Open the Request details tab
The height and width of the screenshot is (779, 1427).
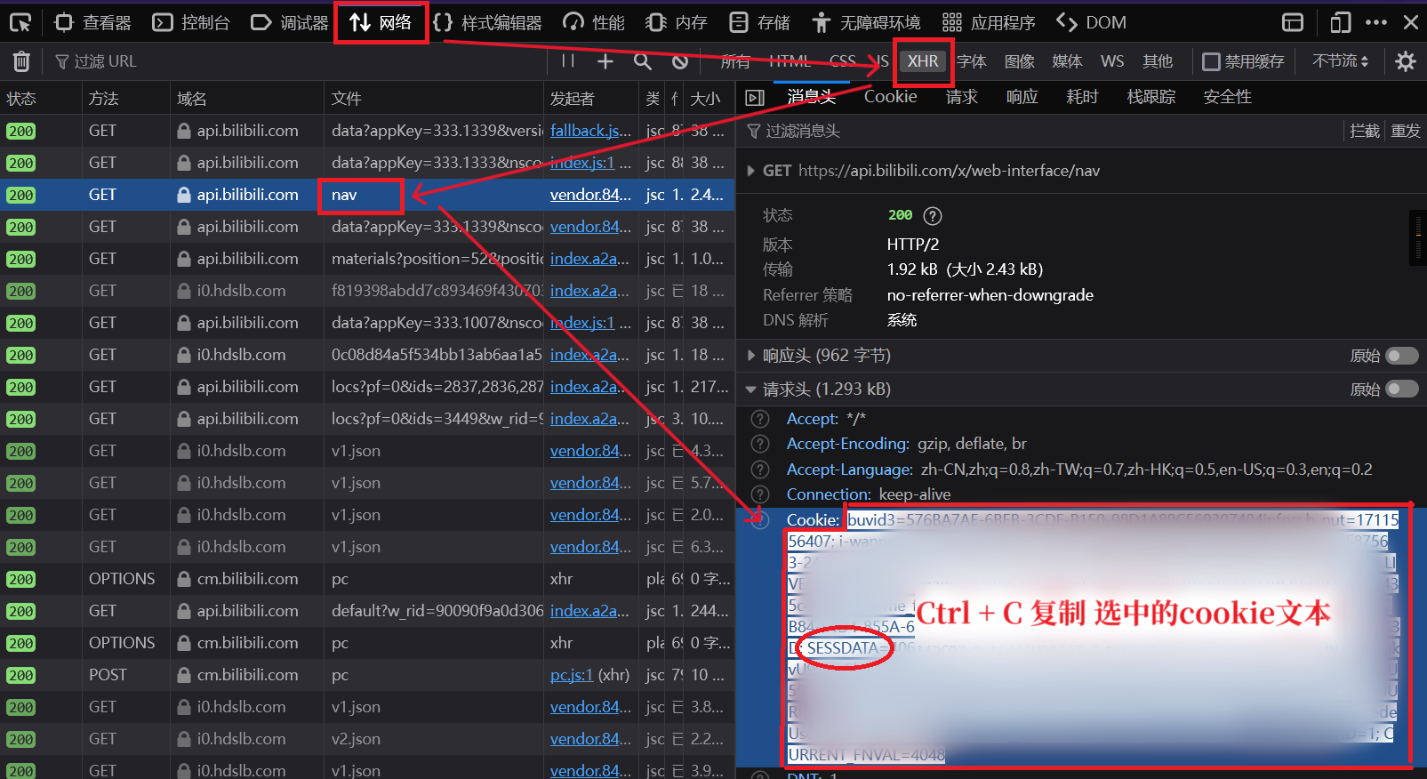pyautogui.click(x=962, y=97)
